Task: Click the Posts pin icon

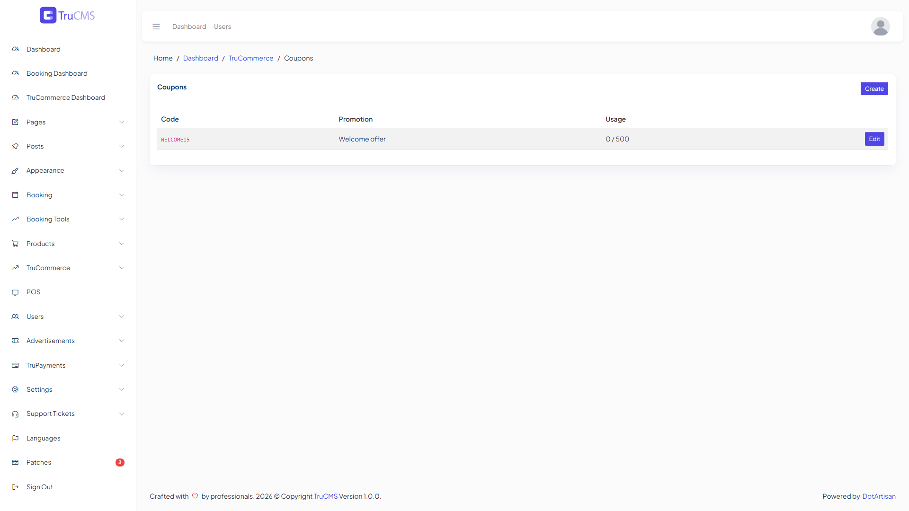Action: pyautogui.click(x=15, y=146)
